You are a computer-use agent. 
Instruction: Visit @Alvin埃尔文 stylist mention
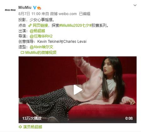tap(42, 47)
